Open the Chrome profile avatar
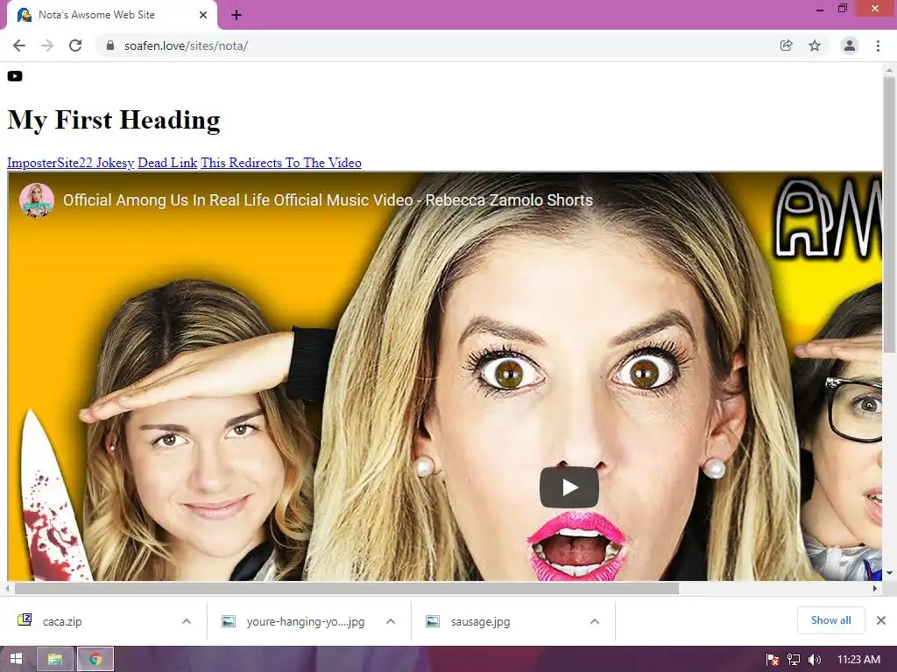897x672 pixels. click(x=850, y=45)
